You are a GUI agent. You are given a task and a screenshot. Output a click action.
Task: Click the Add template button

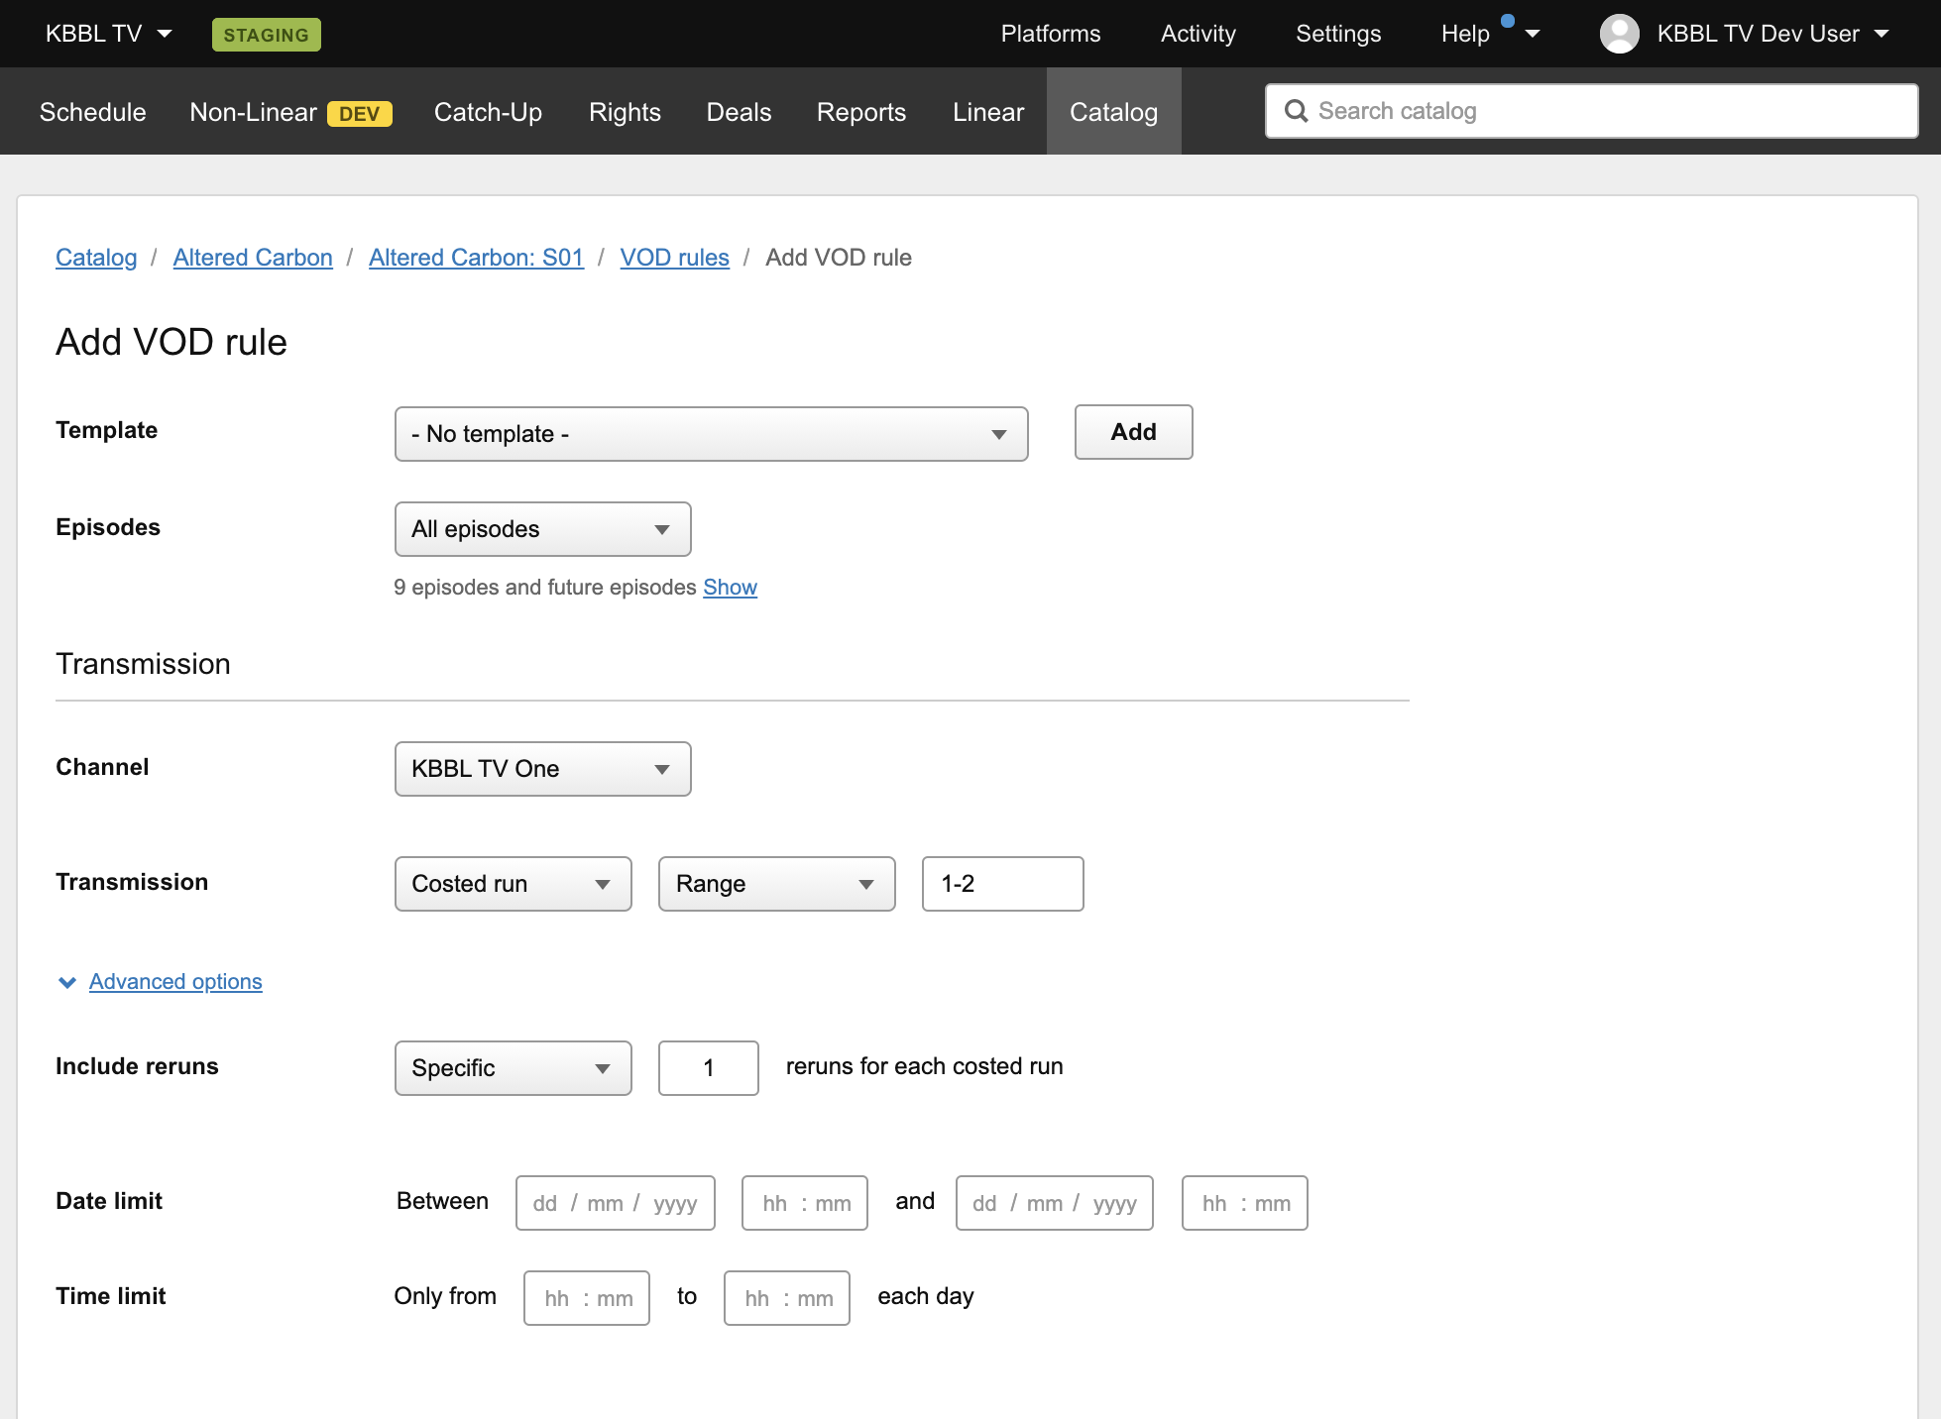click(x=1133, y=432)
